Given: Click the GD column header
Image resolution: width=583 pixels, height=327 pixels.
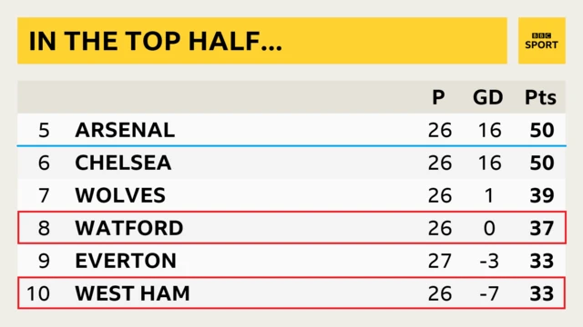Looking at the screenshot, I should [x=488, y=97].
